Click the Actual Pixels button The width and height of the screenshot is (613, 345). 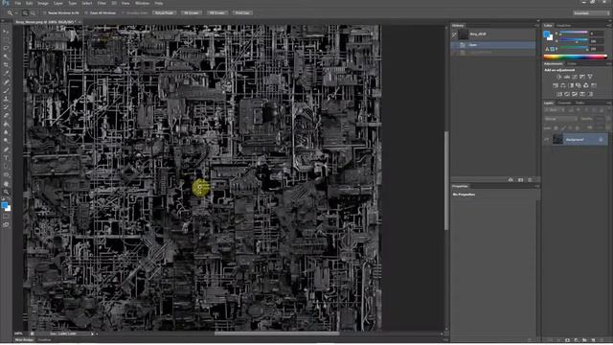164,12
